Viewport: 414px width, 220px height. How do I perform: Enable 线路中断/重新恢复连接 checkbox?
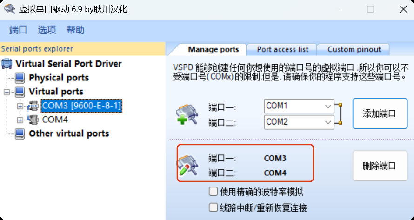(214, 207)
